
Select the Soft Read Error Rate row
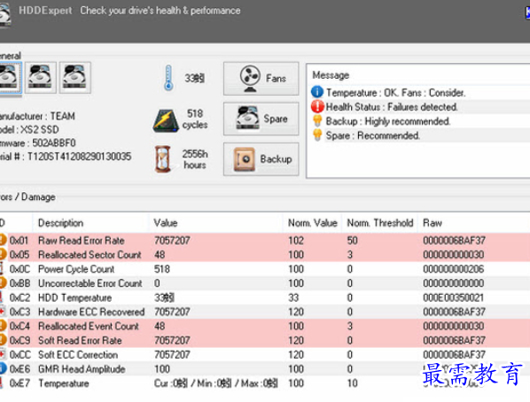point(265,340)
